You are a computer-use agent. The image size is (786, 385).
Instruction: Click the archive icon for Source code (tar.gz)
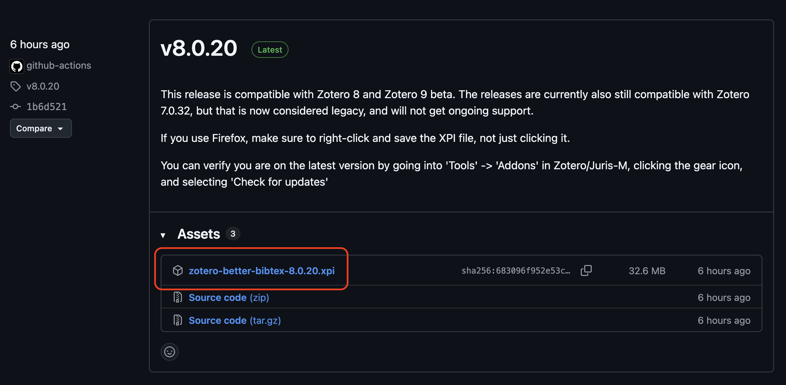[x=178, y=320]
